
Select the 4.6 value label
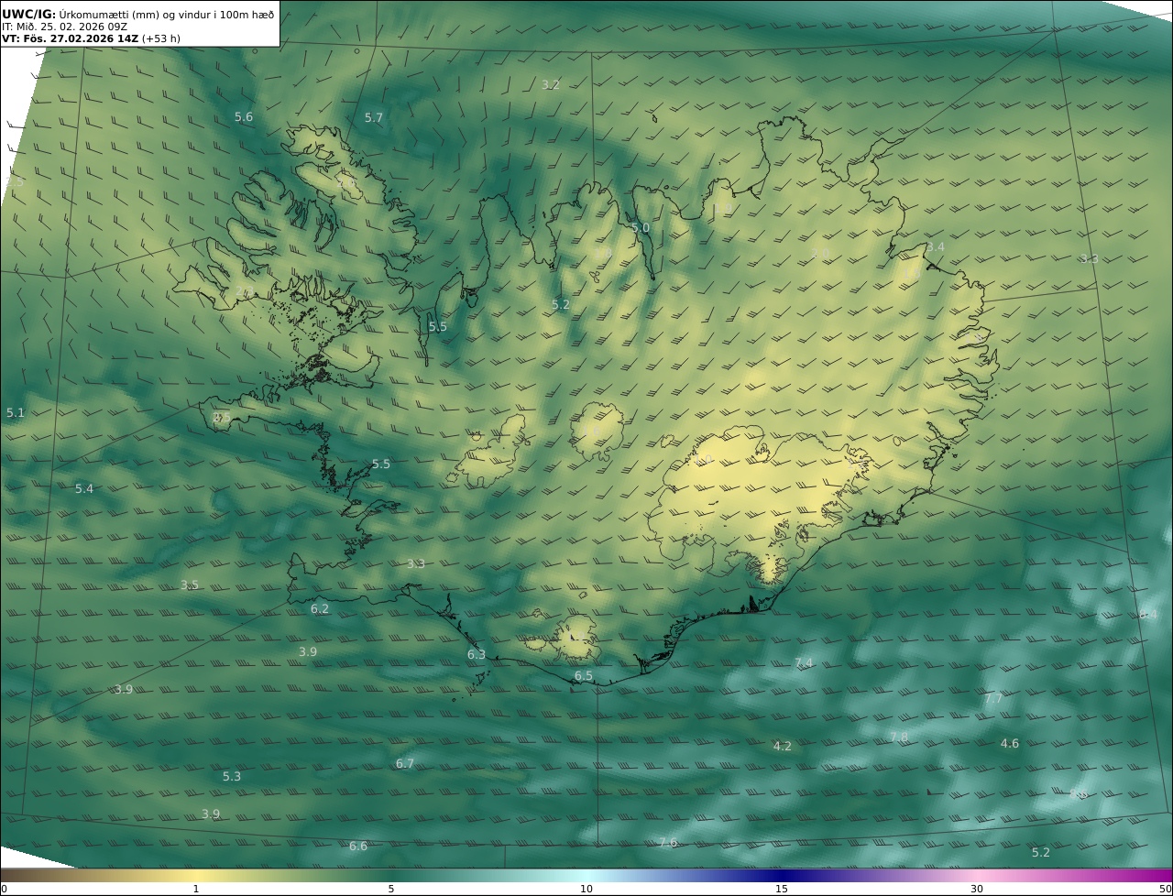pyautogui.click(x=1010, y=743)
